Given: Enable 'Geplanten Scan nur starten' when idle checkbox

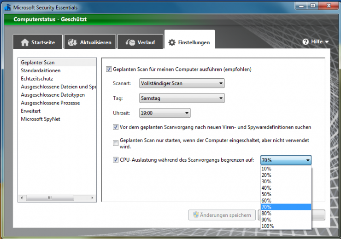Looking at the screenshot, I should tap(116, 143).
